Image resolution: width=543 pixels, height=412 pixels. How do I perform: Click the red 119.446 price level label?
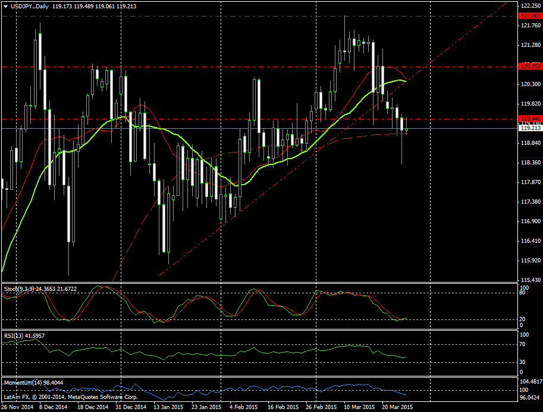click(x=529, y=119)
